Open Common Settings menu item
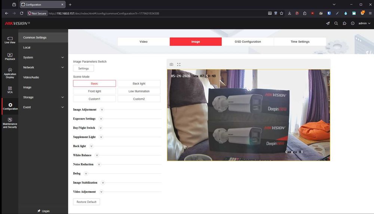Screen dimensions: 374x214 [43, 37]
